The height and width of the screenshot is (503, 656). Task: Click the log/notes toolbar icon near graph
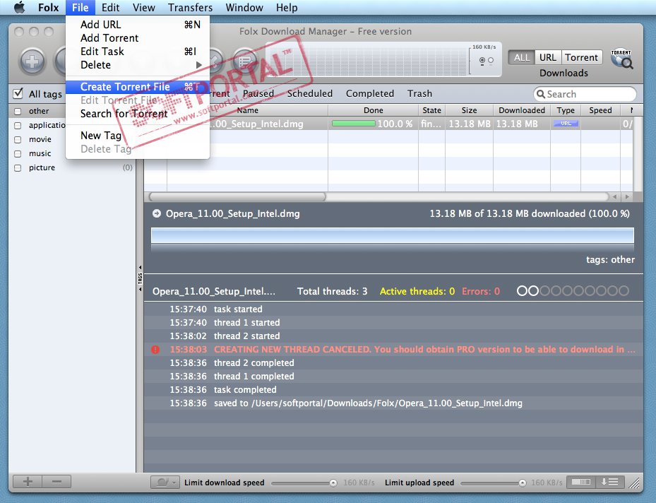click(245, 61)
